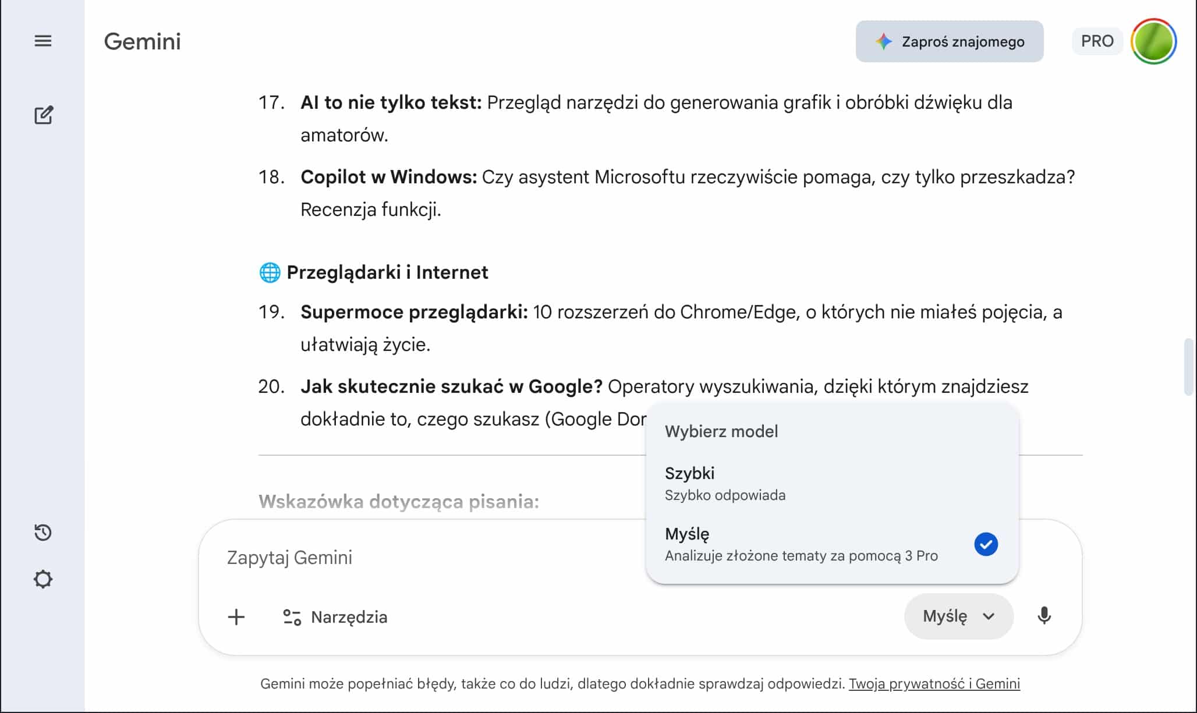
Task: Click the sparkle icon in the invite button
Action: click(884, 41)
